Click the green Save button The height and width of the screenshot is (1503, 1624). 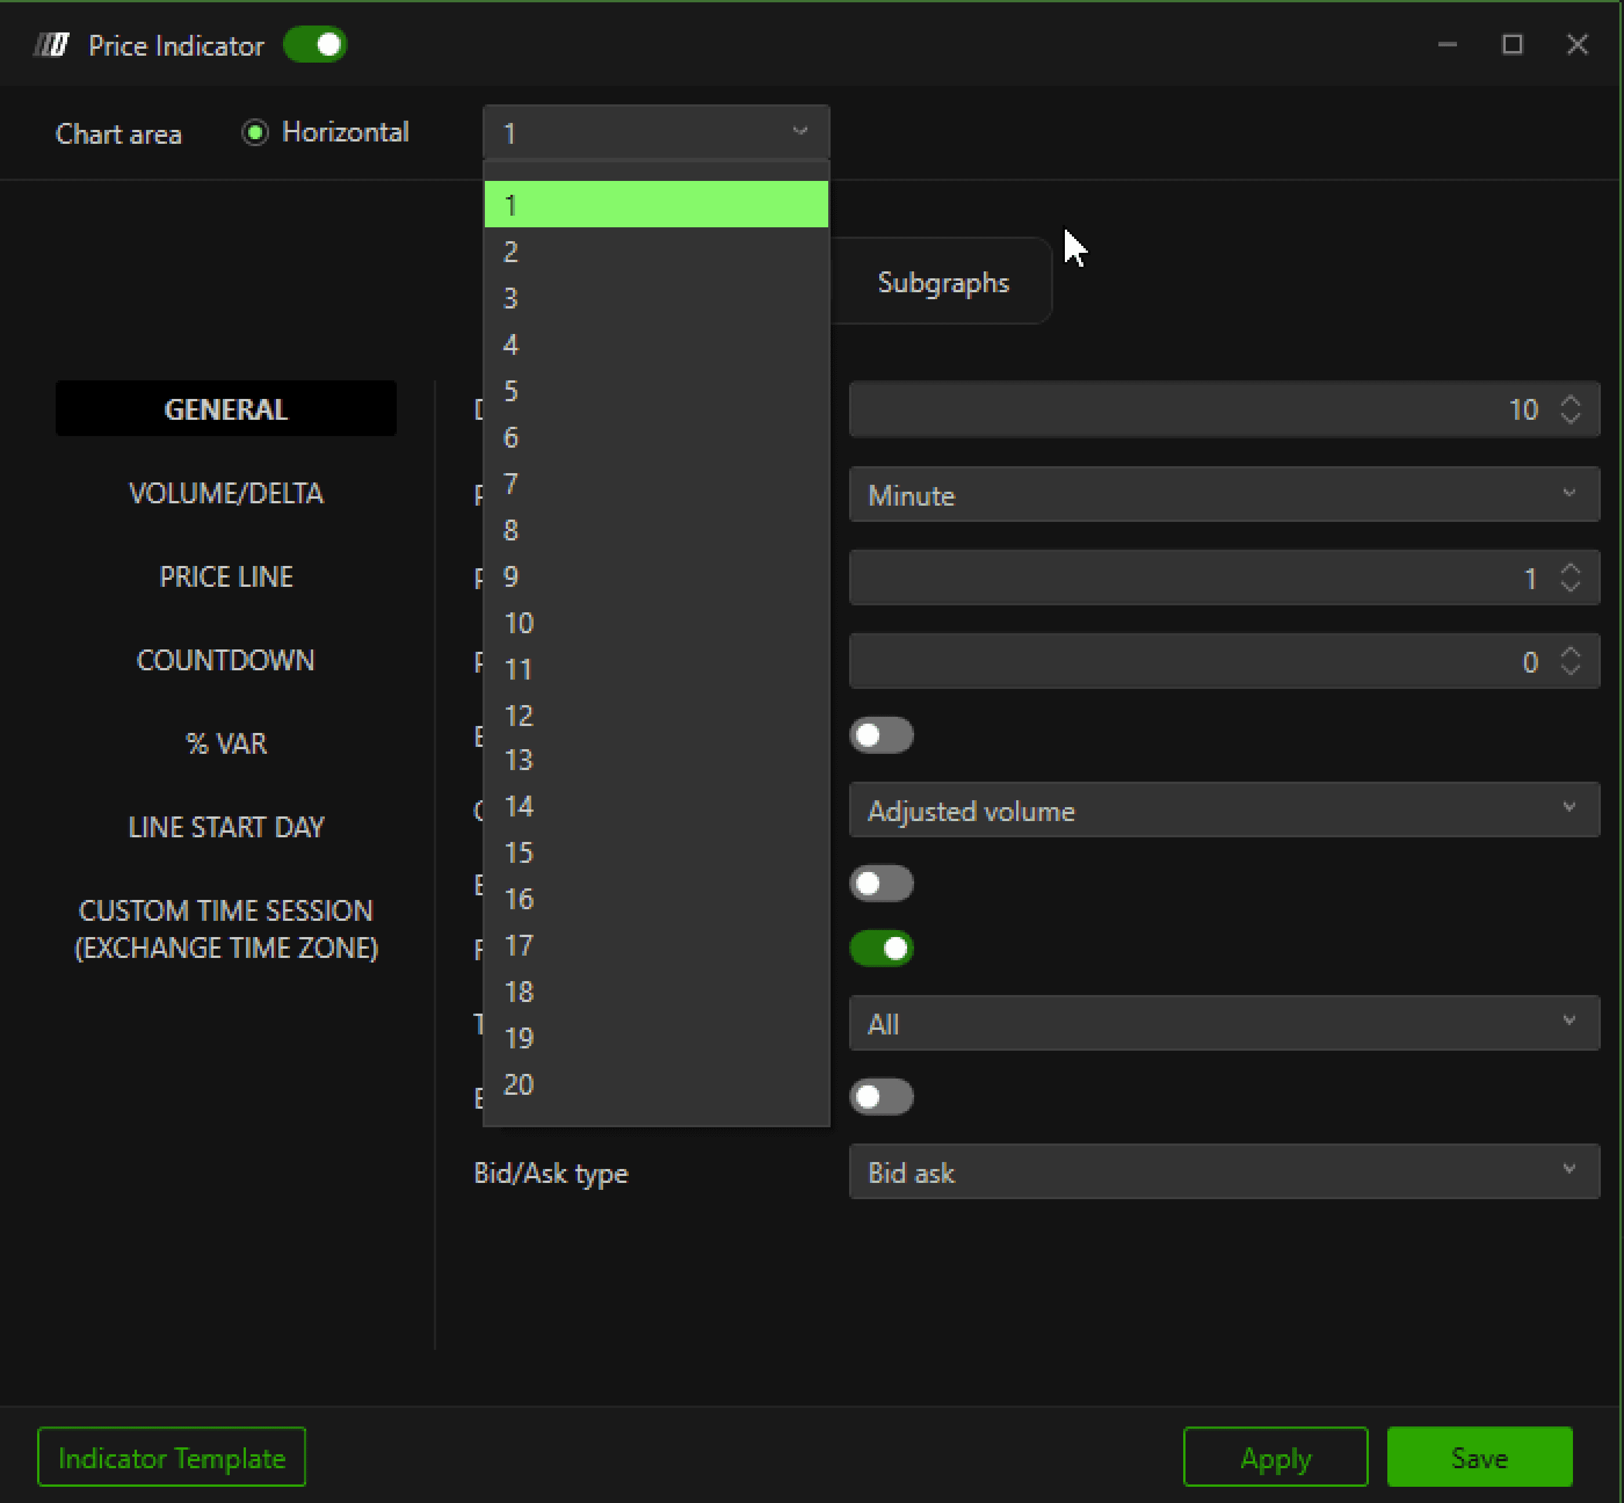[1479, 1457]
